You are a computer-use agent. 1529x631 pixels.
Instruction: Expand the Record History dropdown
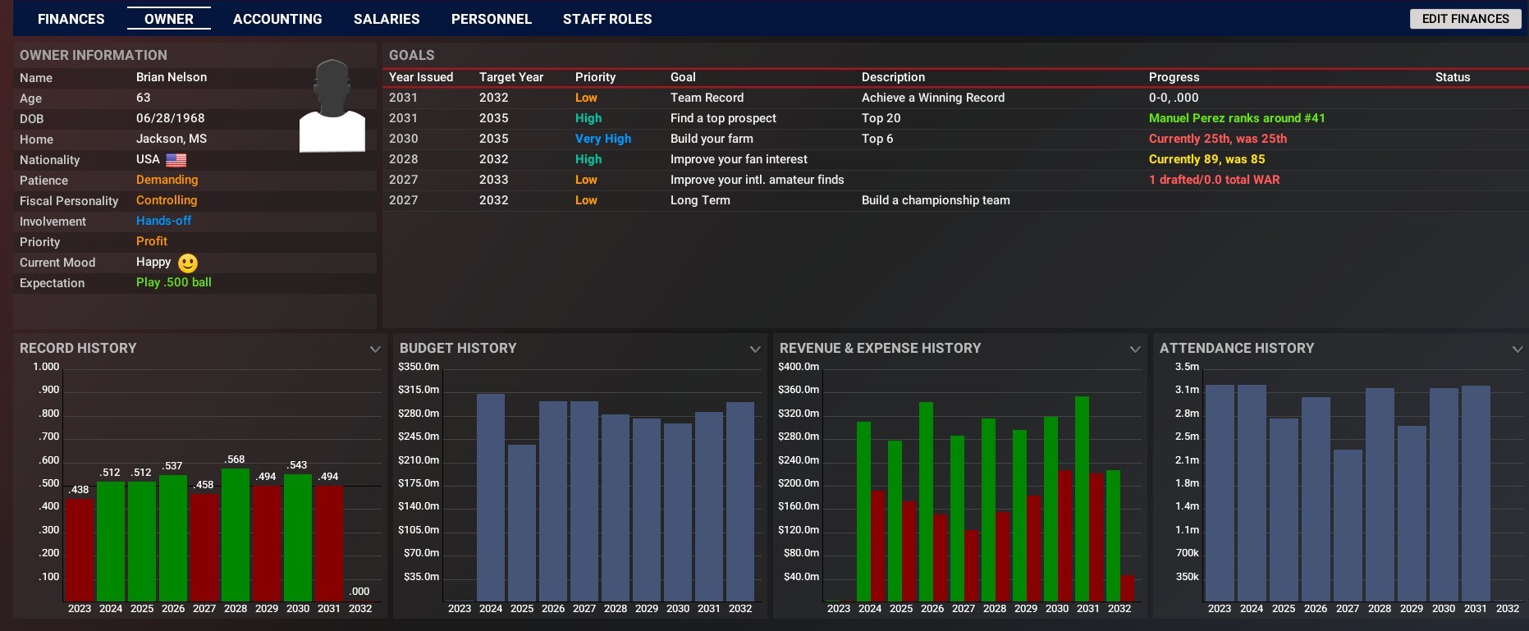pyautogui.click(x=375, y=350)
